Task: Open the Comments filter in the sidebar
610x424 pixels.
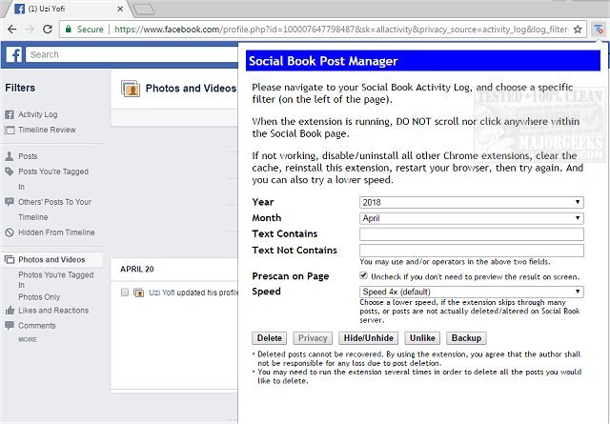Action: click(36, 326)
